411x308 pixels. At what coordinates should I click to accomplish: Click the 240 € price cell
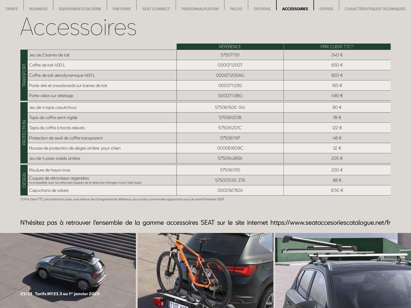pos(337,55)
